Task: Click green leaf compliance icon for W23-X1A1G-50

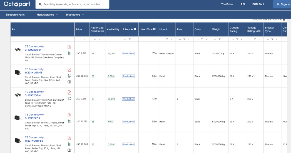Action: click(x=69, y=144)
